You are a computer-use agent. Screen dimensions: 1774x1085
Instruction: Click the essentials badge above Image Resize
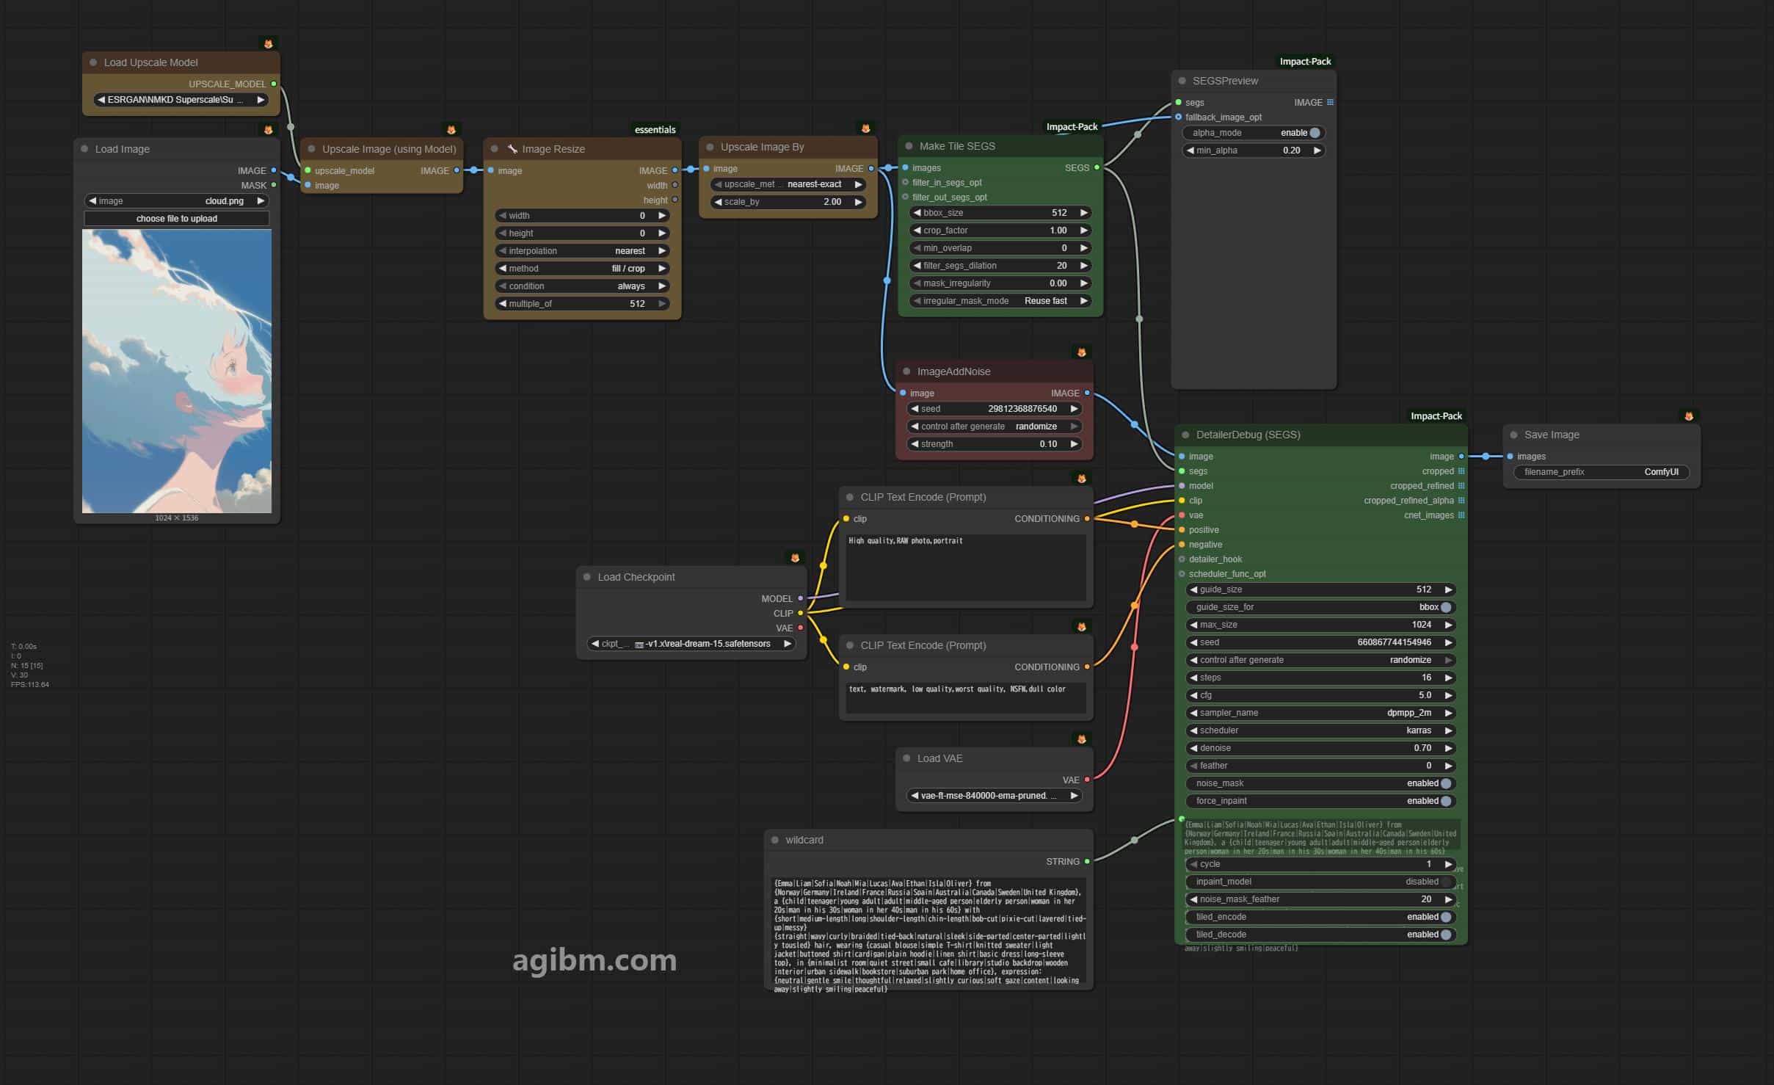[655, 130]
